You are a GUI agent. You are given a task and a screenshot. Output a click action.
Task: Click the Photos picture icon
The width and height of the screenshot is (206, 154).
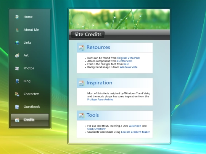click(x=17, y=68)
